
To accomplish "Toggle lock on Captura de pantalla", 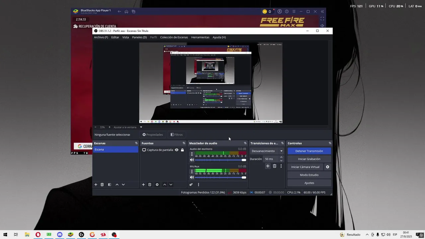I will tap(182, 150).
